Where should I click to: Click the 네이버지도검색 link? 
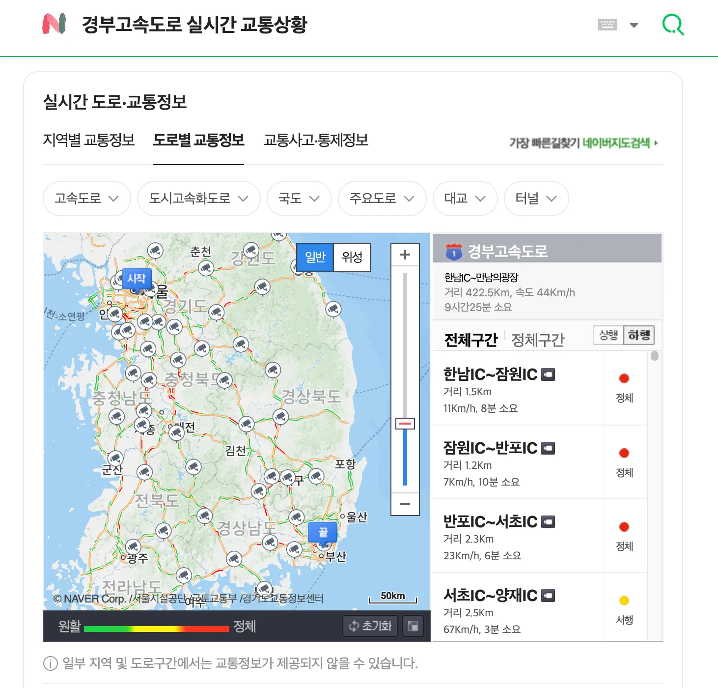[618, 142]
